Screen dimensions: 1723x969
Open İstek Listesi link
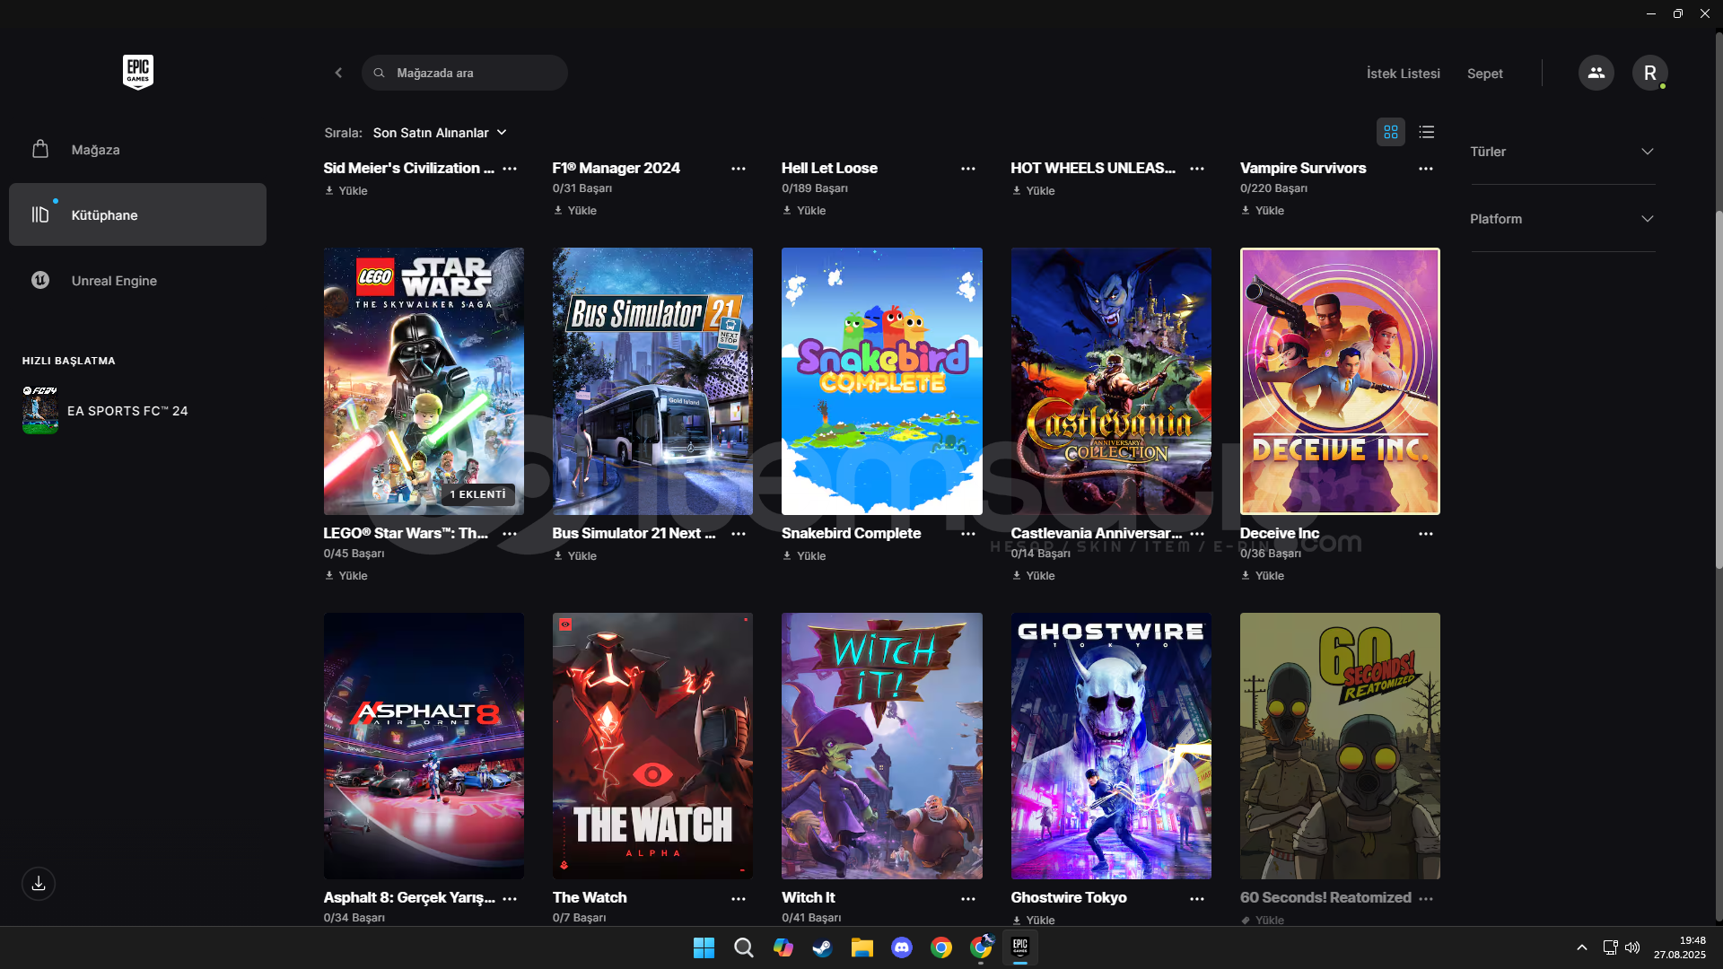(x=1403, y=74)
